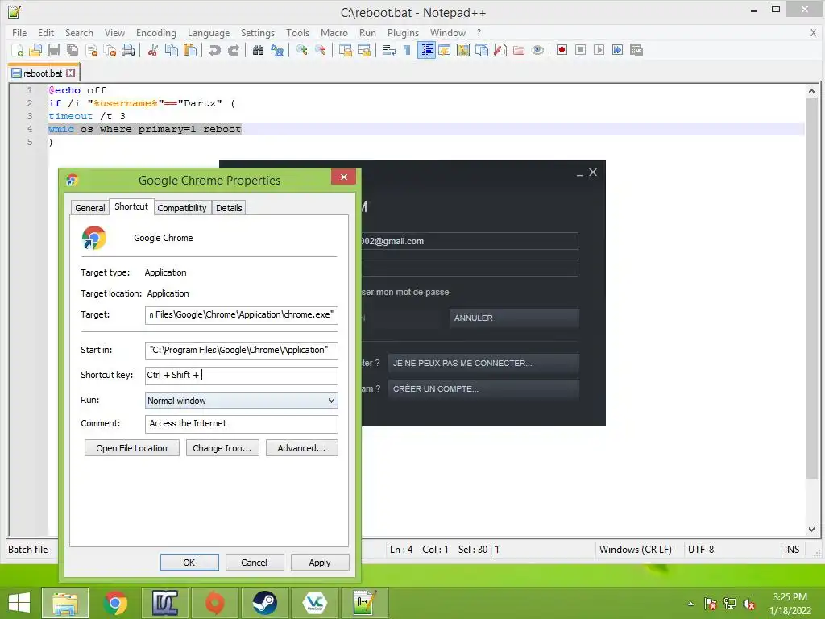This screenshot has width=825, height=619.
Task: Copy selection using the toolbar icon
Action: tap(172, 50)
